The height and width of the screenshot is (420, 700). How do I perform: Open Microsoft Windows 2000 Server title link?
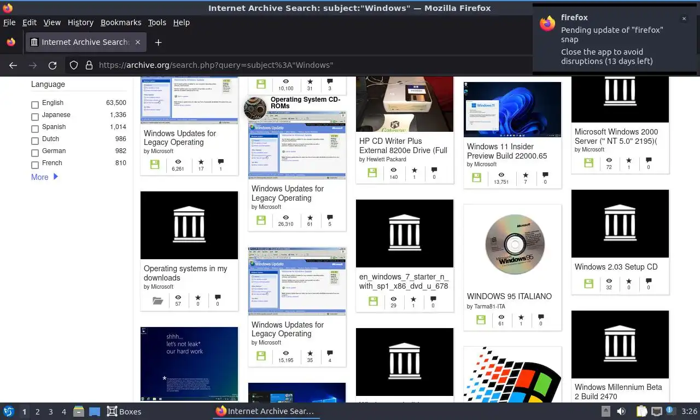click(x=616, y=136)
